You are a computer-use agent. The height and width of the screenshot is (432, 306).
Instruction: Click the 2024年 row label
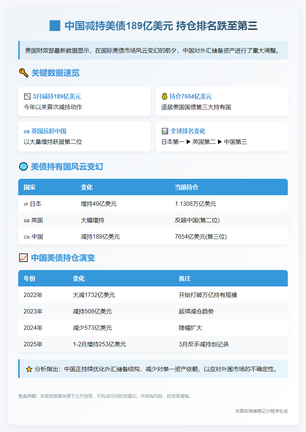33,328
